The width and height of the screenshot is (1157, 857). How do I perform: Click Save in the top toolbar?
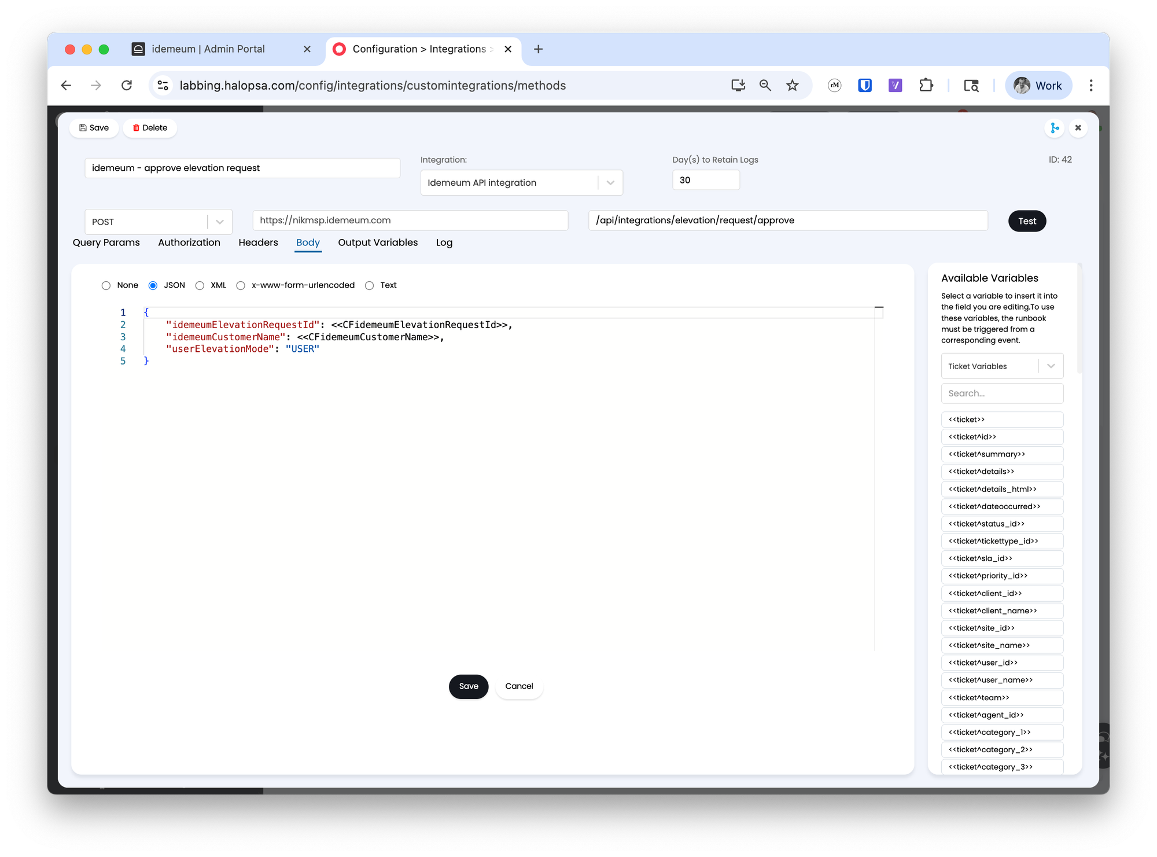tap(94, 128)
